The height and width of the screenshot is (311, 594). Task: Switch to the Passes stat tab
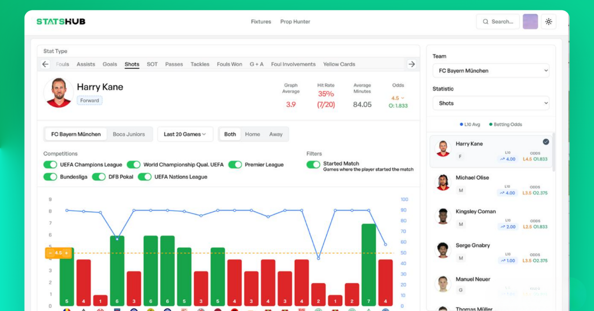click(x=174, y=64)
